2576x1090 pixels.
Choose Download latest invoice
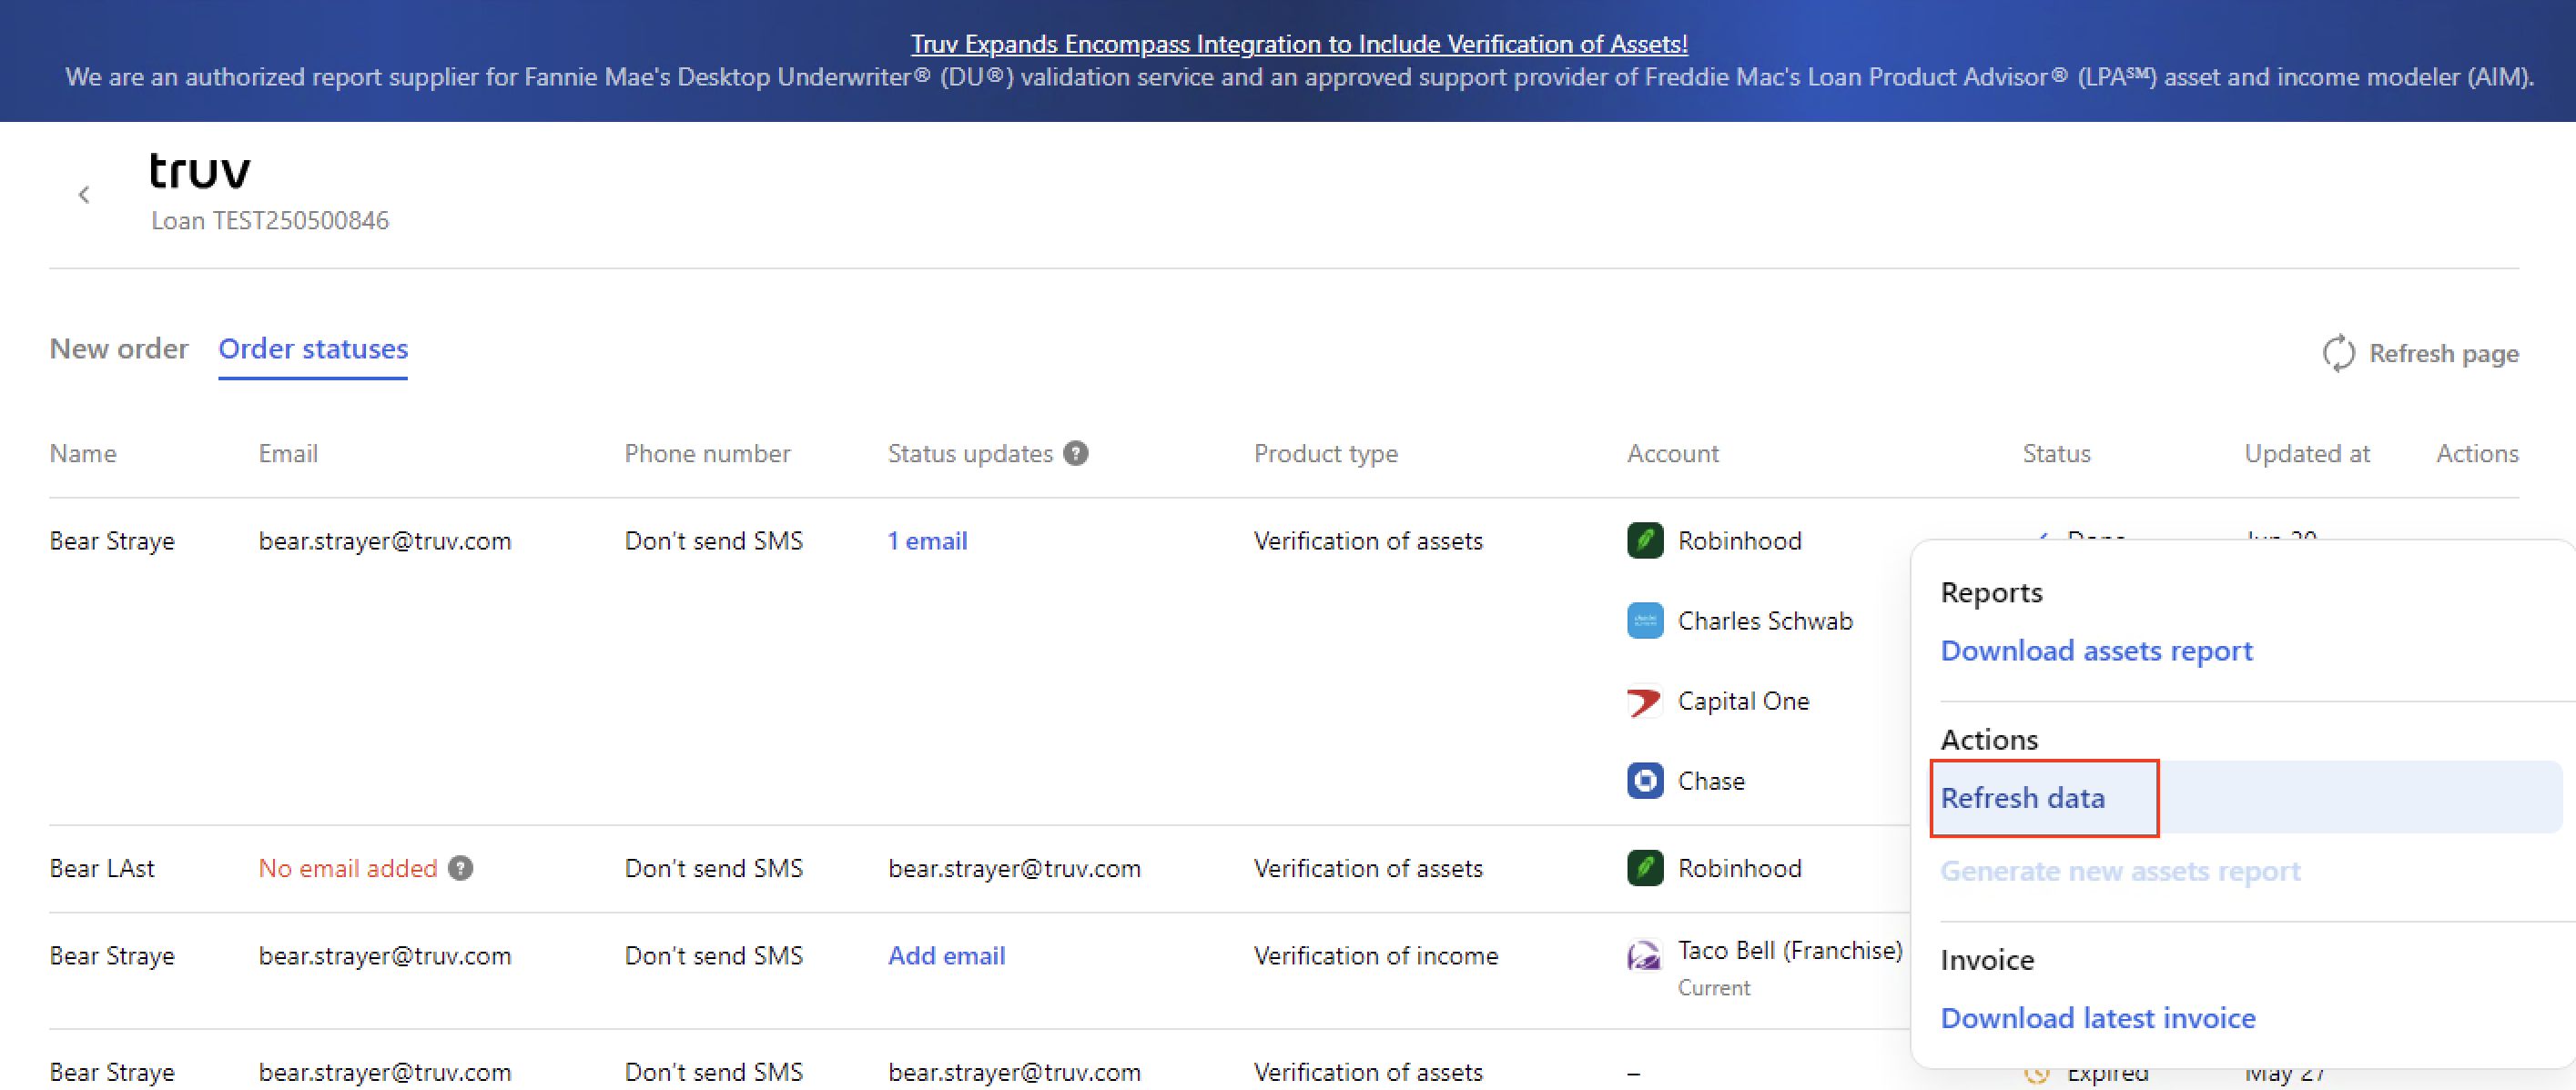tap(2098, 1018)
